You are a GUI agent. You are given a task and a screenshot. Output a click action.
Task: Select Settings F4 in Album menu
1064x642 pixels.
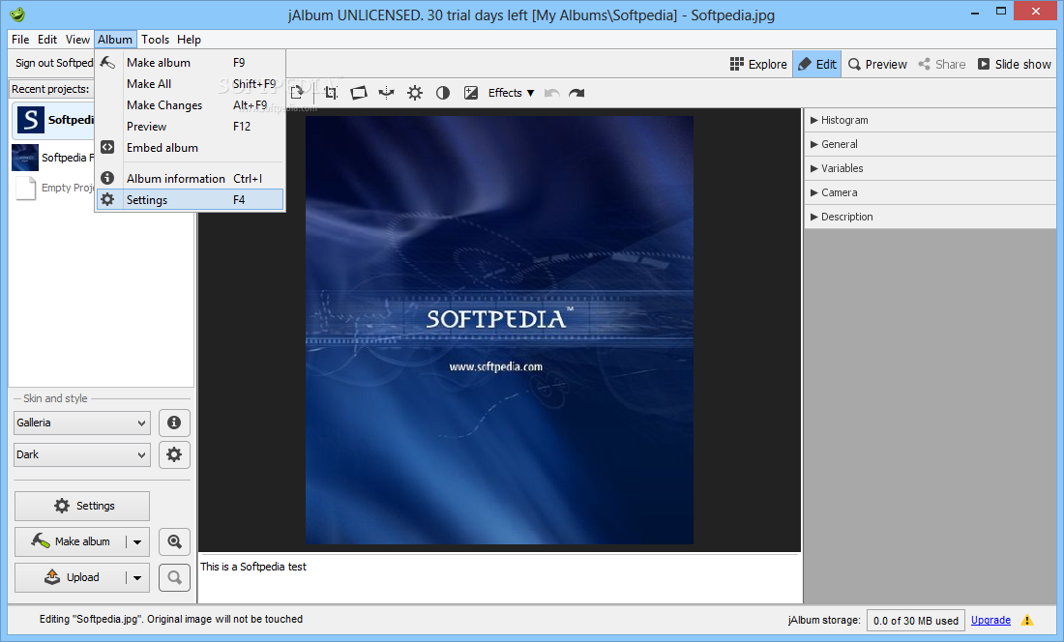click(190, 200)
